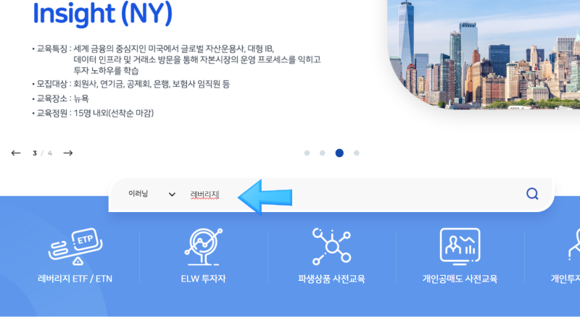580x317 pixels.
Task: Click the 파생상품 사전교육 label
Action: 331,279
